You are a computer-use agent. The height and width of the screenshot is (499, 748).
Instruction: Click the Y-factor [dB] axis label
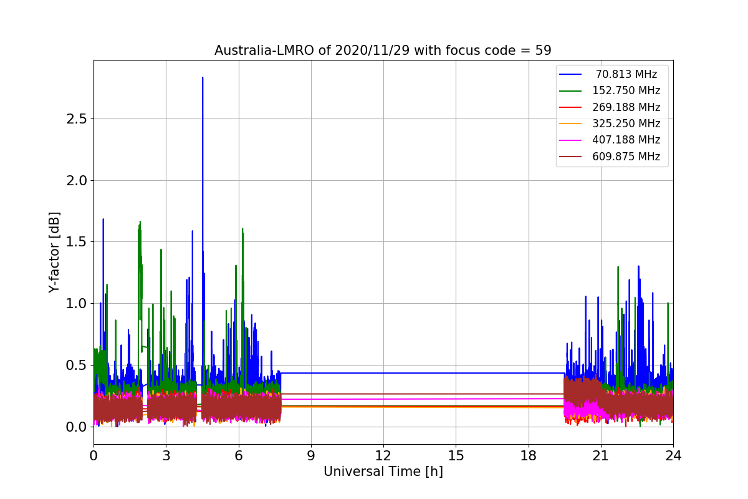55,252
